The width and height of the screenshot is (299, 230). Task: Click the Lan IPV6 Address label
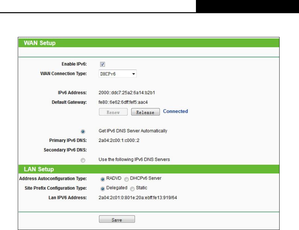click(x=68, y=198)
